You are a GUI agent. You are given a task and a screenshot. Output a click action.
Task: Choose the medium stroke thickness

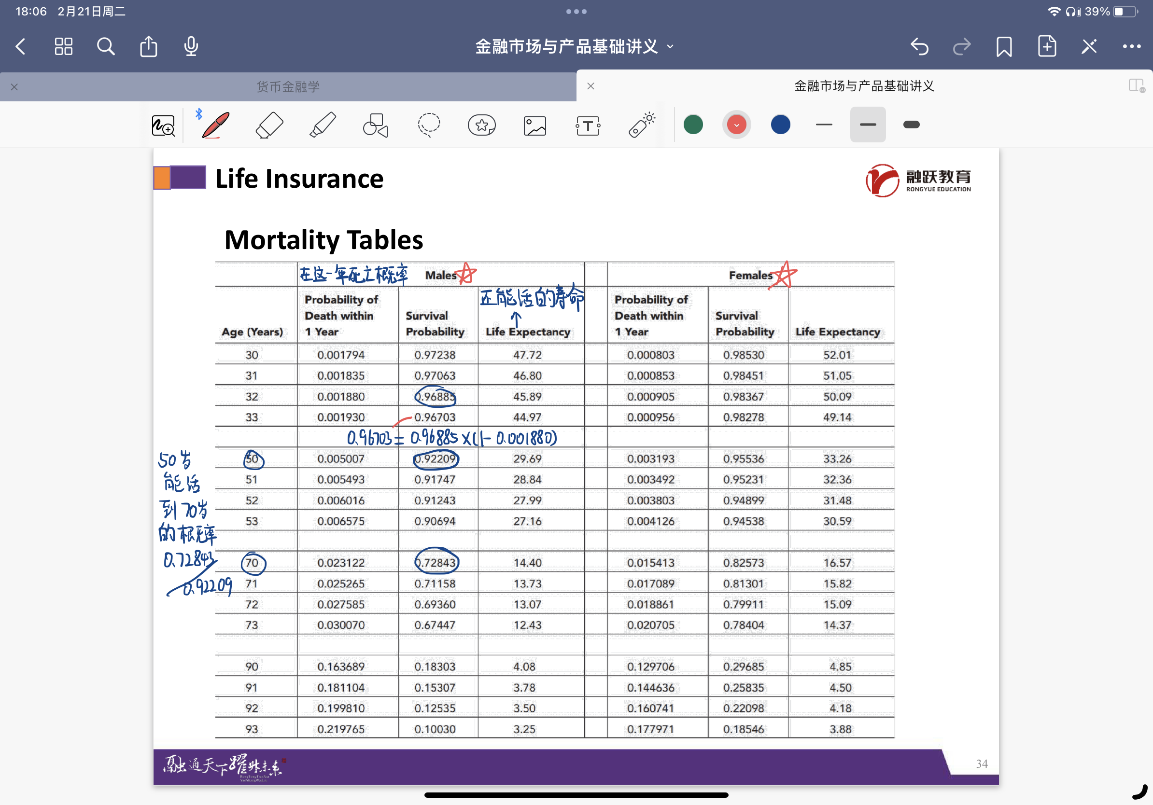click(x=868, y=125)
